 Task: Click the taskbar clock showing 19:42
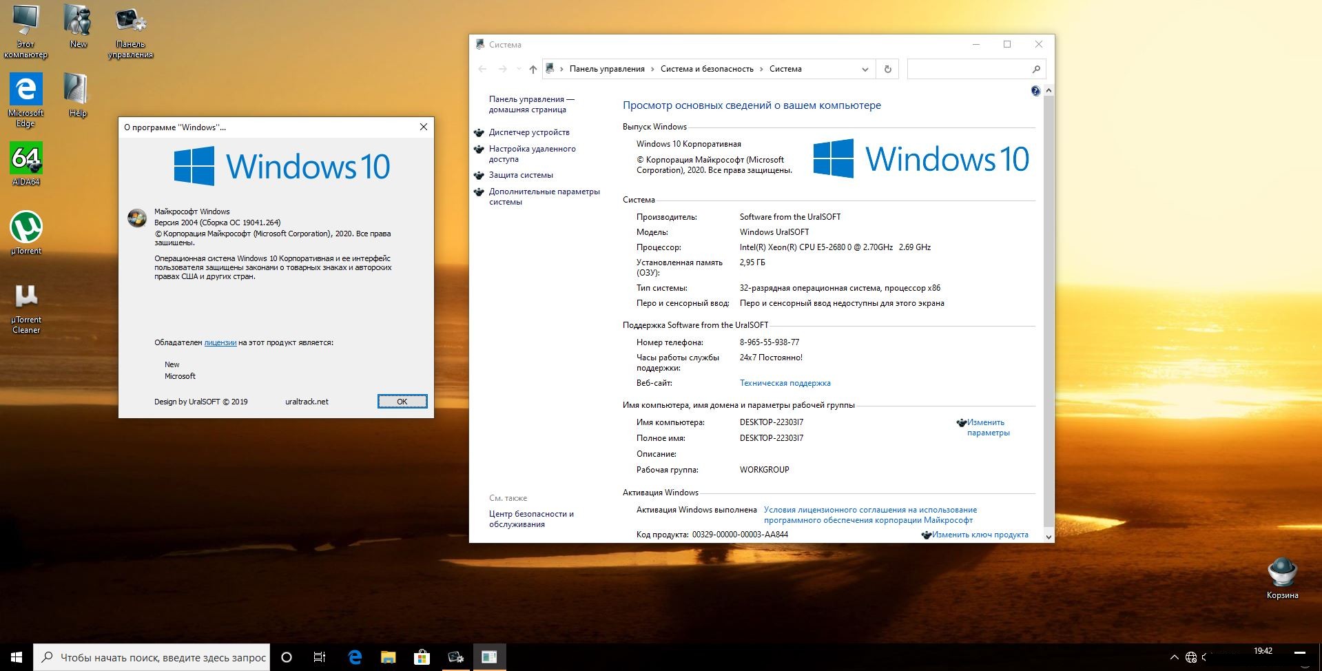pos(1263,651)
